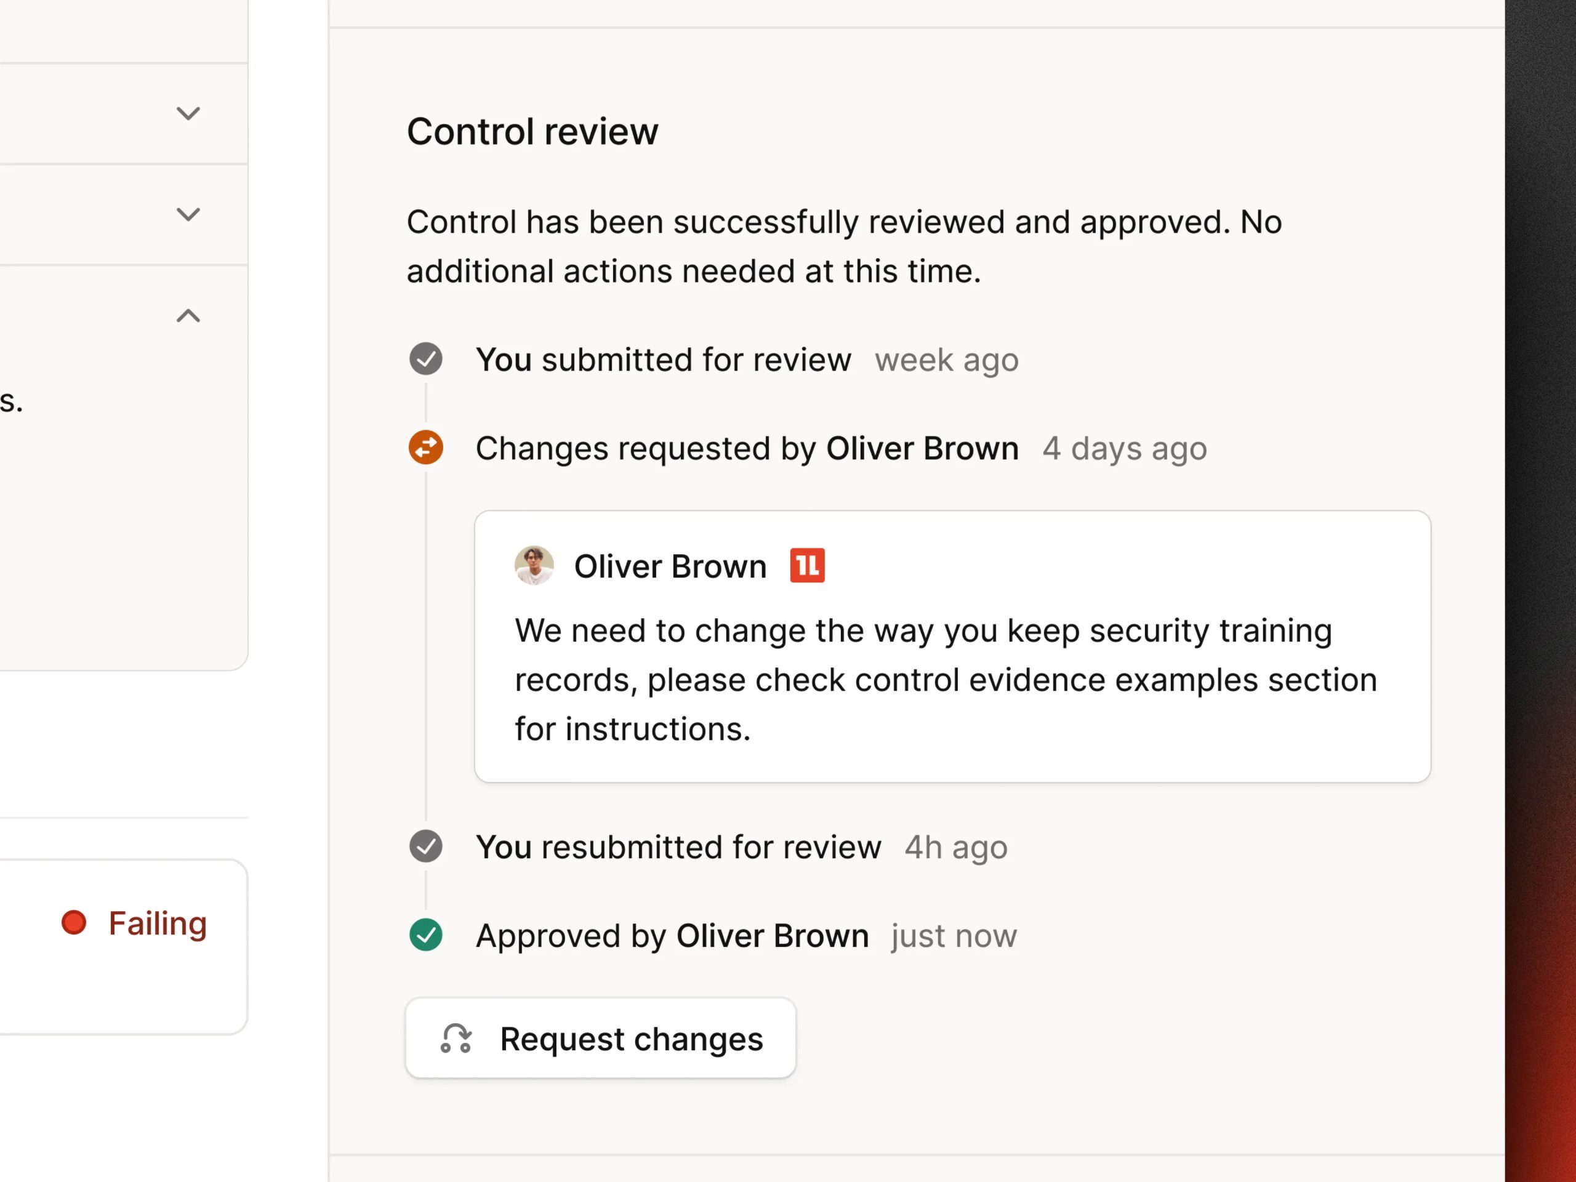Click the request changes arrow icon
This screenshot has width=1576, height=1182.
pos(456,1039)
